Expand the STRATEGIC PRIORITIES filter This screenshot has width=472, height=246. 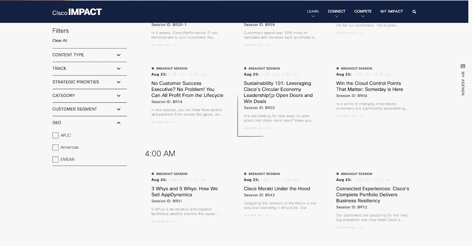pyautogui.click(x=89, y=82)
